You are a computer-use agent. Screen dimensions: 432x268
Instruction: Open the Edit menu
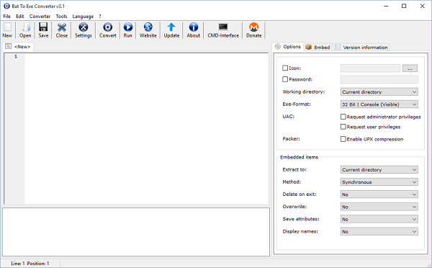(20, 17)
